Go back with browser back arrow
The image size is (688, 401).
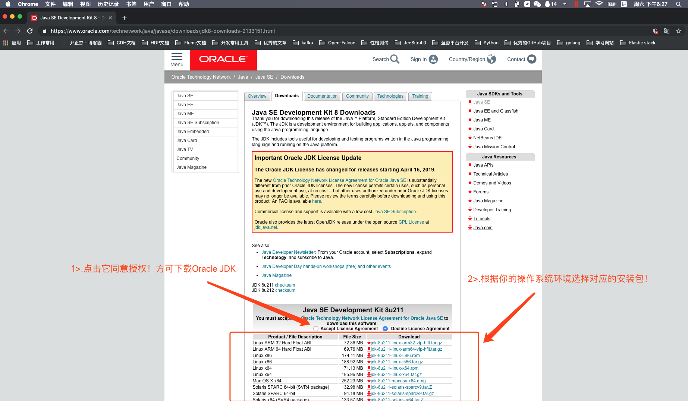pyautogui.click(x=6, y=31)
